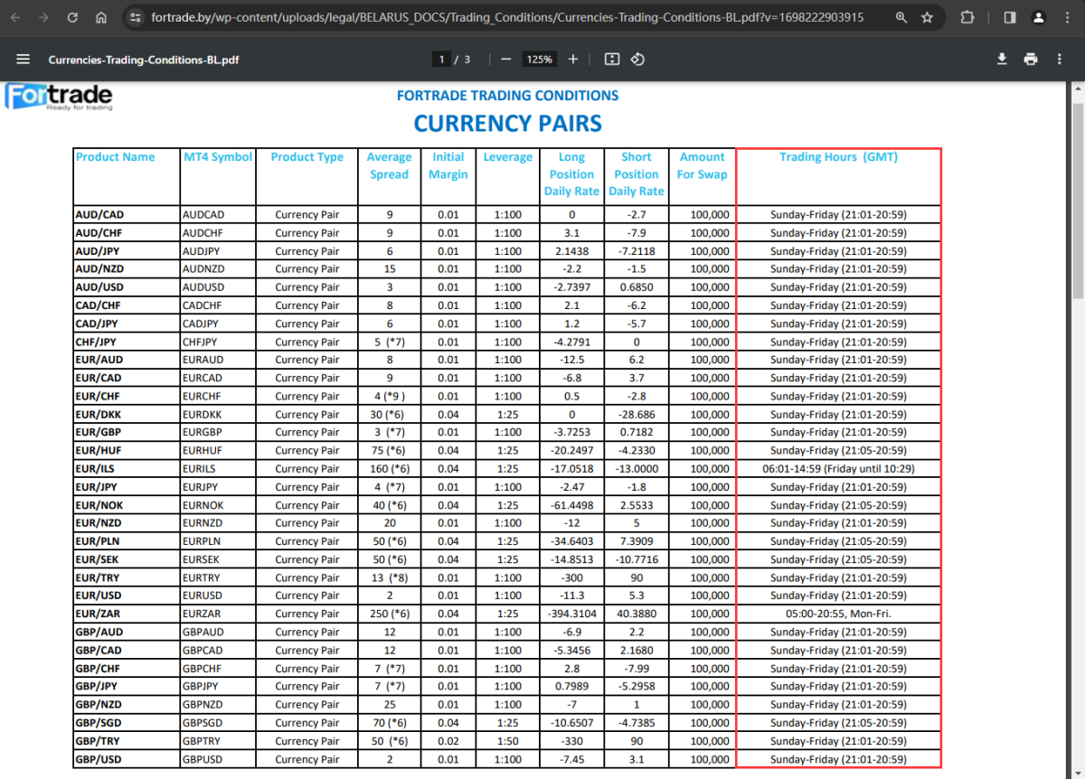Reload the current page
The width and height of the screenshot is (1085, 779).
(72, 17)
